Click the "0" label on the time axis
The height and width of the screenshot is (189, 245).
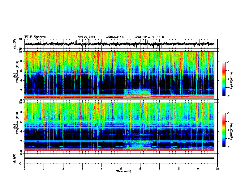[24, 169]
